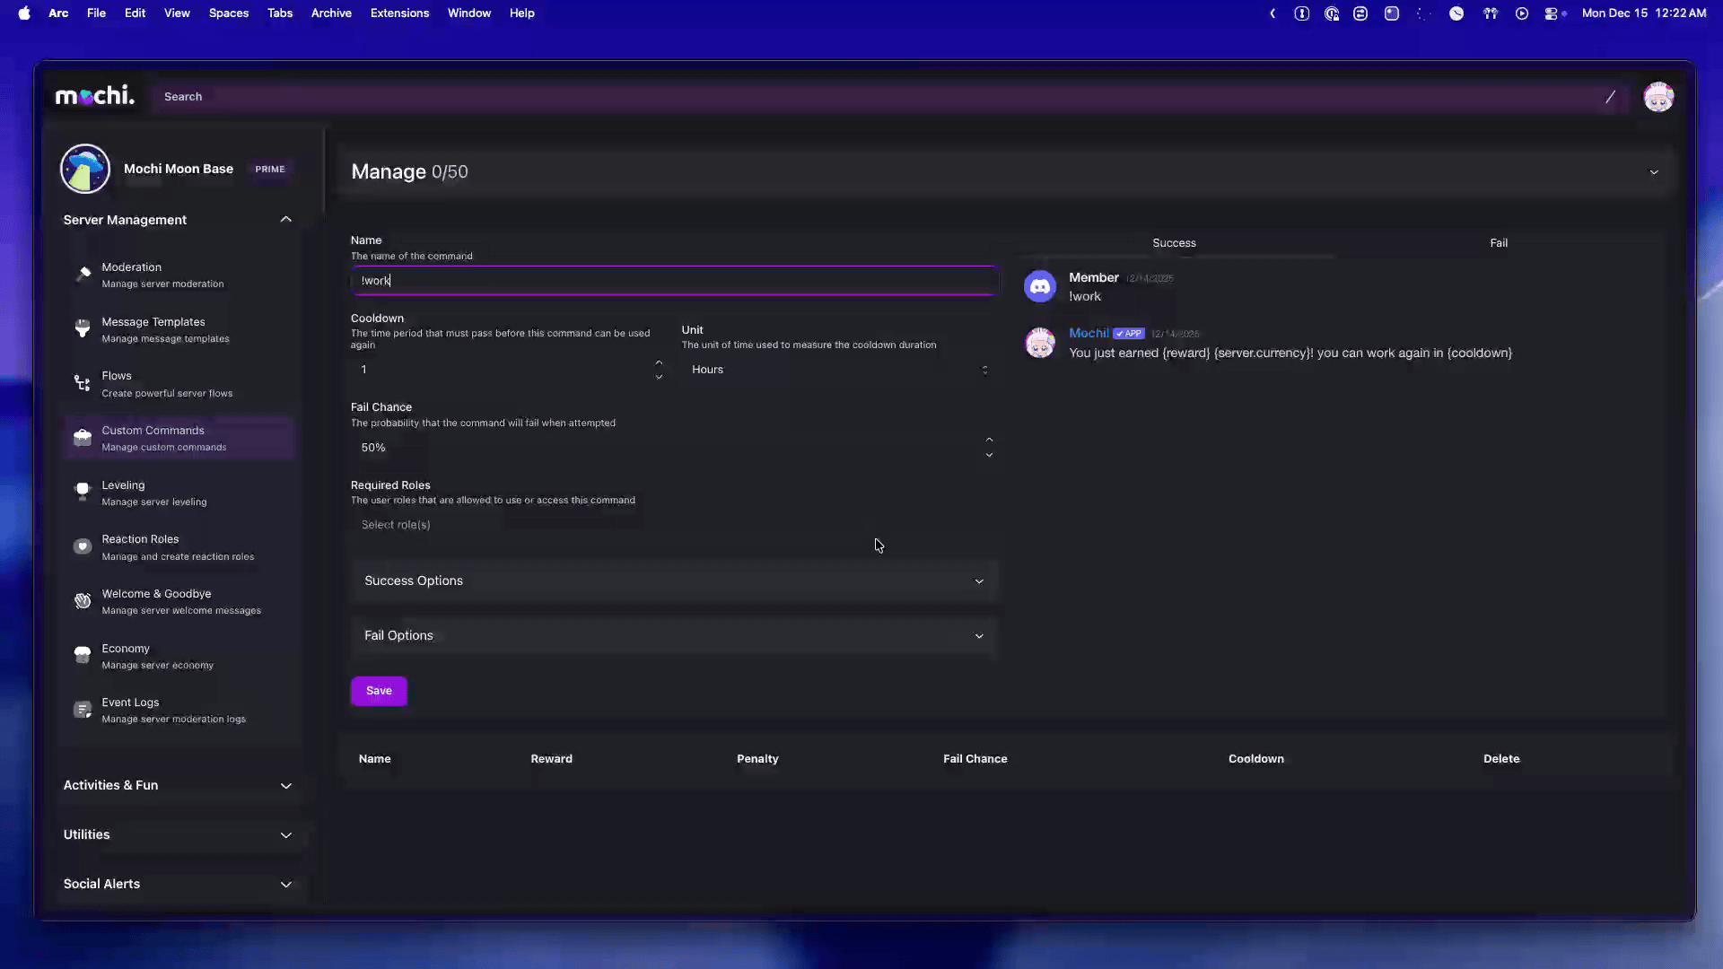Open Moderation via its hammer icon
1723x969 pixels.
point(83,274)
